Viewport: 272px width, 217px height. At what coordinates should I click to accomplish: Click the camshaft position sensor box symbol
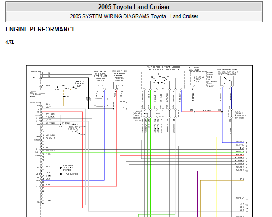[120, 86]
